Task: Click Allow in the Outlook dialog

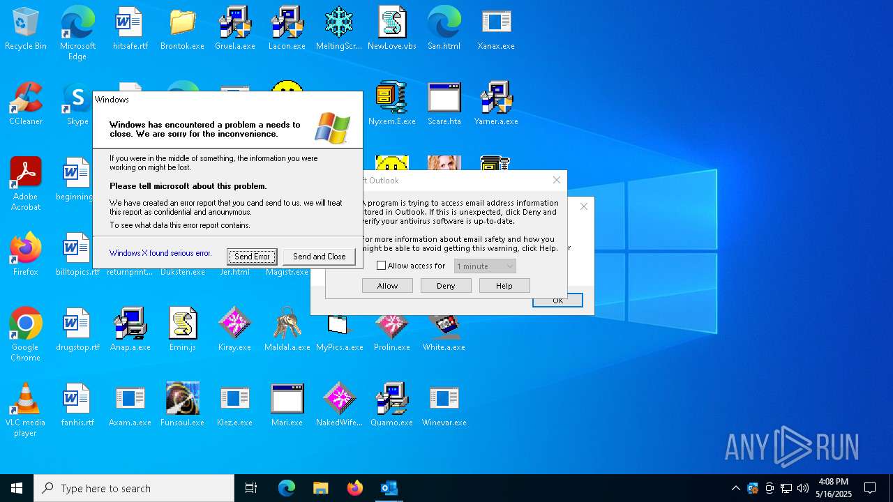Action: 387,286
